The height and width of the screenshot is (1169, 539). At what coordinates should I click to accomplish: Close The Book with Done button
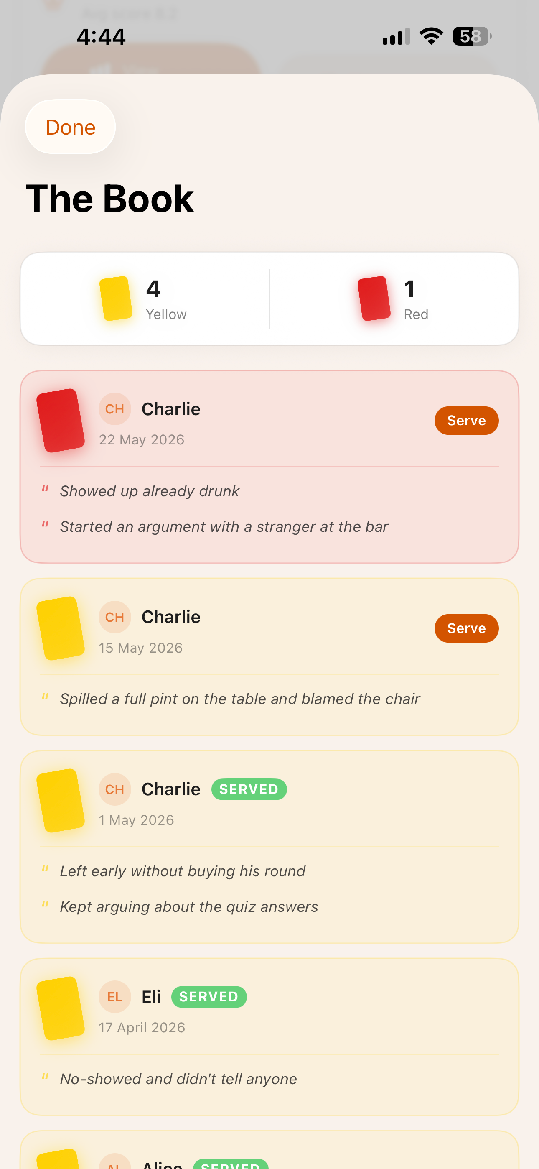(70, 127)
